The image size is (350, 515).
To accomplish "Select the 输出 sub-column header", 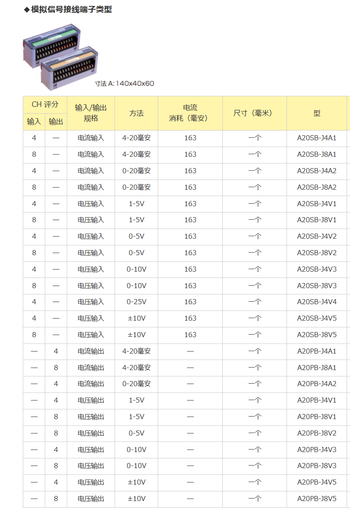I will (x=56, y=122).
